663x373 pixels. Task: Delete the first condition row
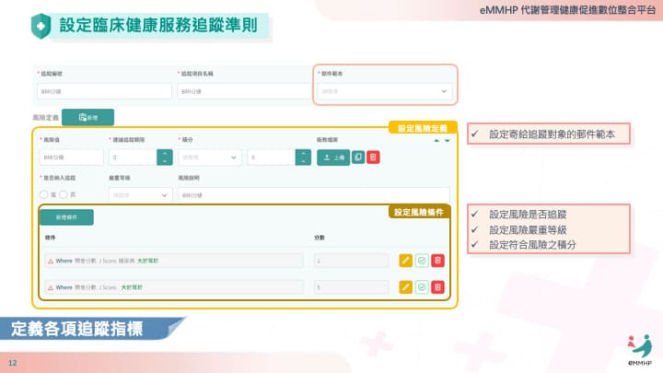(437, 261)
